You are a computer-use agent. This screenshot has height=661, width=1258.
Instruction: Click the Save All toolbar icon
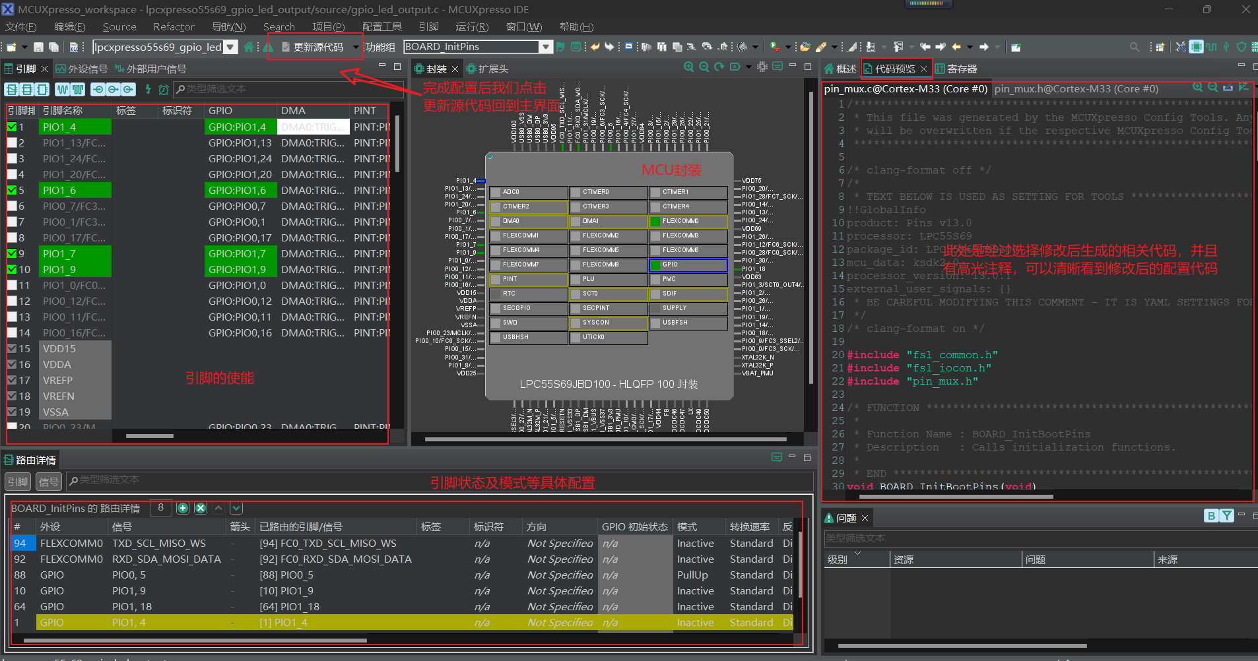(54, 47)
